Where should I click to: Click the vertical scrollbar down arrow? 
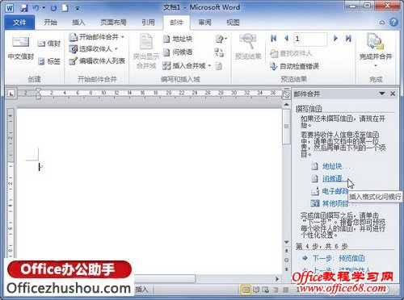(x=287, y=243)
